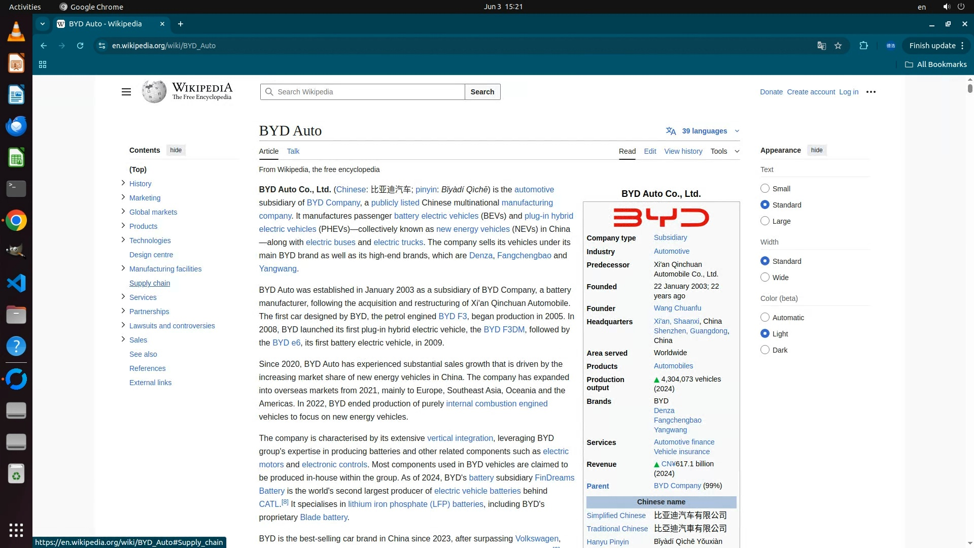The height and width of the screenshot is (548, 974).
Task: Expand the History contents section
Action: (x=123, y=183)
